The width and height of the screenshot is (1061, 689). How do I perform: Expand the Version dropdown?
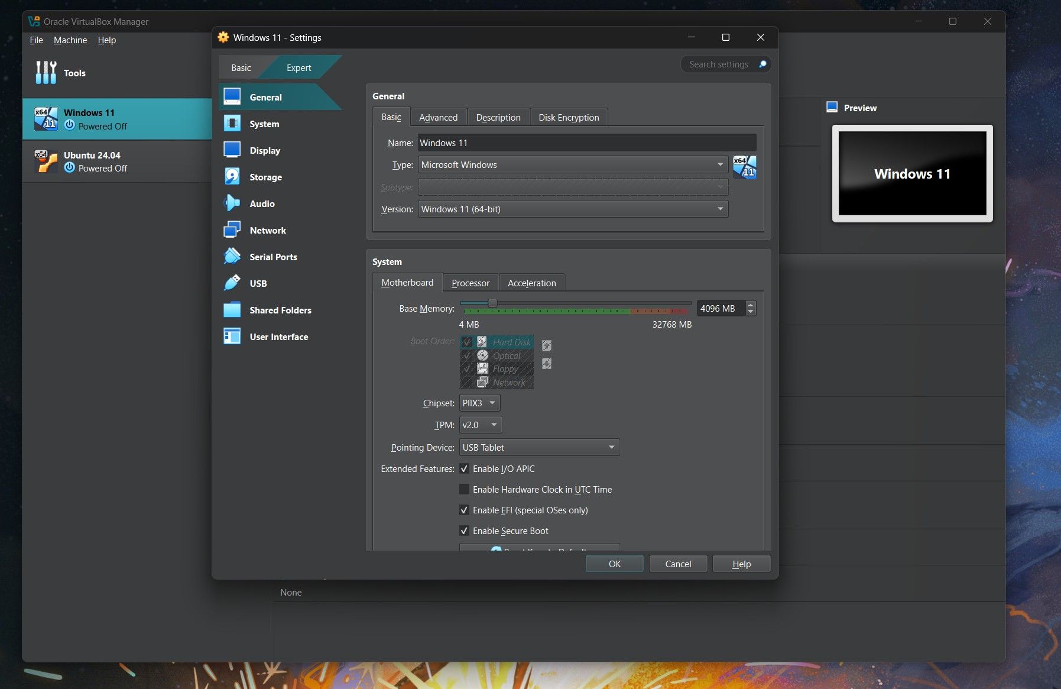573,209
